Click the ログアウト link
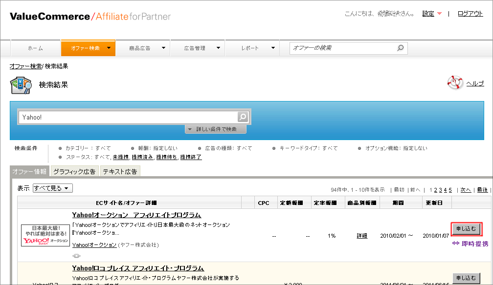The image size is (493, 285). [470, 14]
